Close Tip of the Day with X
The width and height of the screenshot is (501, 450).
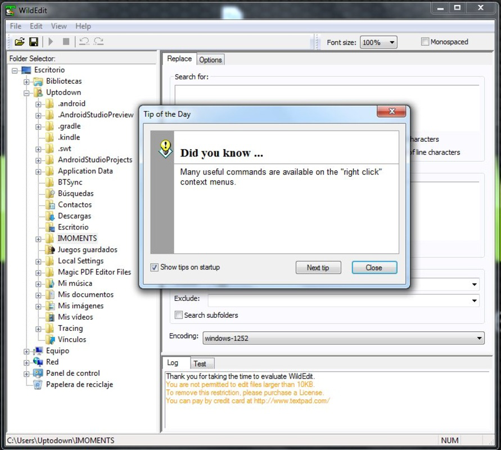(x=391, y=111)
